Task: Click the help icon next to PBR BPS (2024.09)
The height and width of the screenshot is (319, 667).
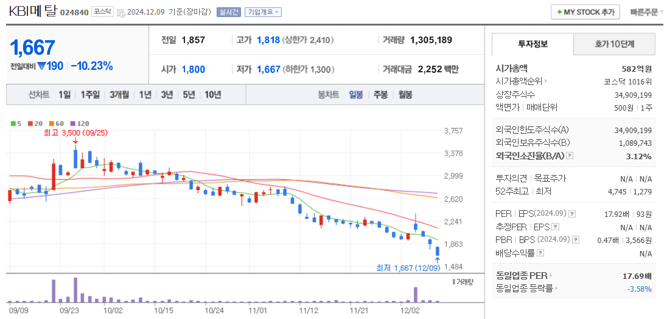Action: [x=576, y=240]
